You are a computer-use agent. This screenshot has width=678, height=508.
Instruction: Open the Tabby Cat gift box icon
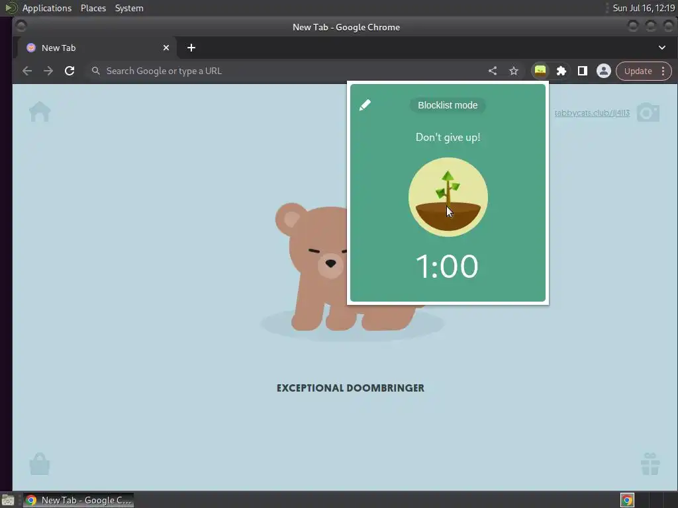click(x=650, y=464)
